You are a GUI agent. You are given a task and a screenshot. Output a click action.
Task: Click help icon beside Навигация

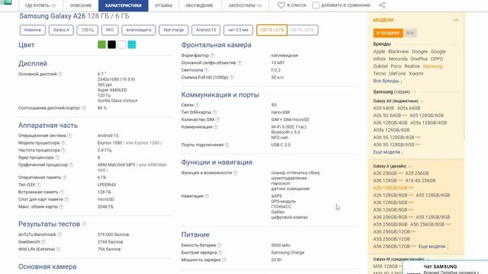pos(207,196)
